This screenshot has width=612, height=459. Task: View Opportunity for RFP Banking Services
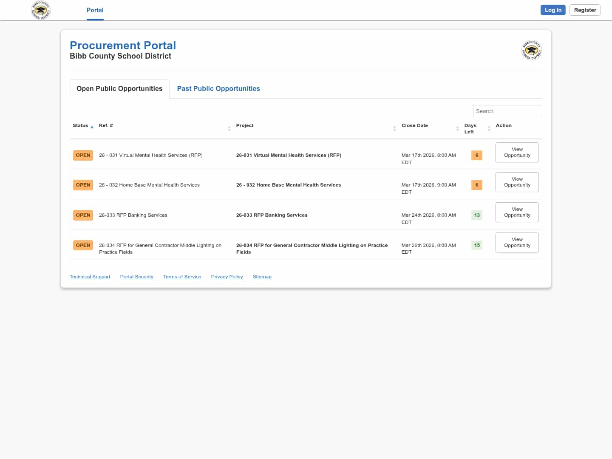tap(517, 212)
